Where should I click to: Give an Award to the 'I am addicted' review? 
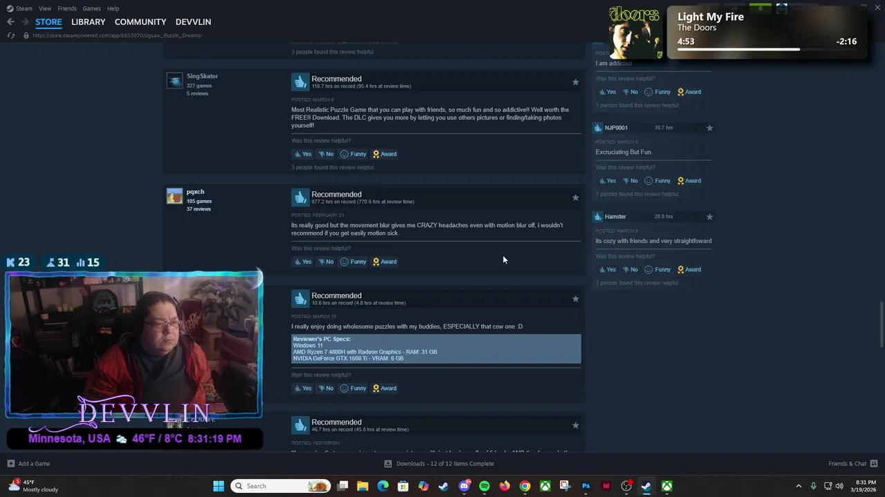[689, 92]
